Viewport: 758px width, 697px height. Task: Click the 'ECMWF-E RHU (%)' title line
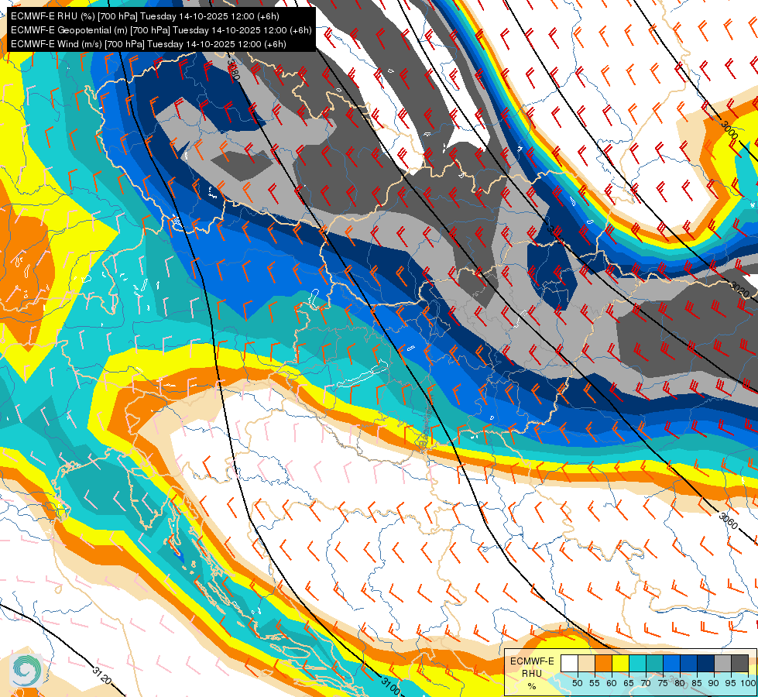(x=145, y=16)
